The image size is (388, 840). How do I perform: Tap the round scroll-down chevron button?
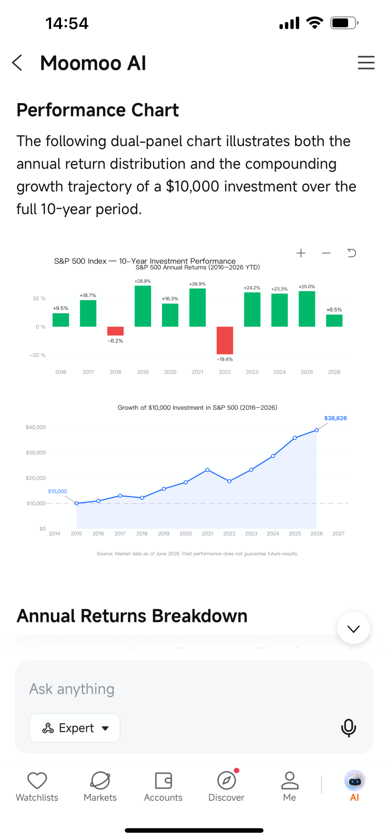(354, 628)
